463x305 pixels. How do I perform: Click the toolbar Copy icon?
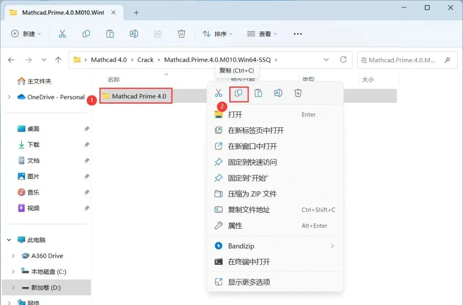(86, 34)
